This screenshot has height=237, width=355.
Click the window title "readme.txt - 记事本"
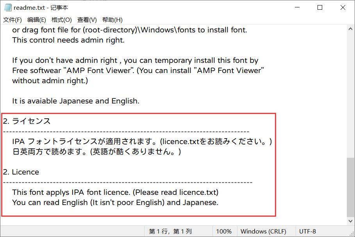pos(41,8)
